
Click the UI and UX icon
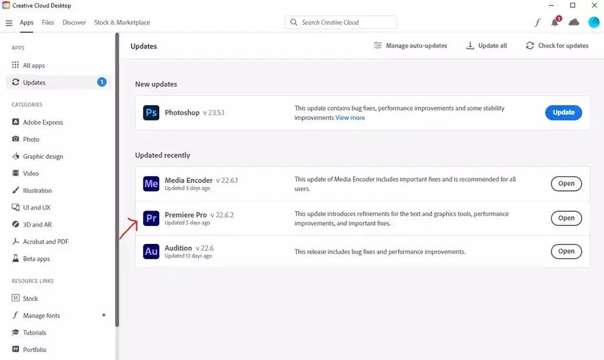point(15,207)
